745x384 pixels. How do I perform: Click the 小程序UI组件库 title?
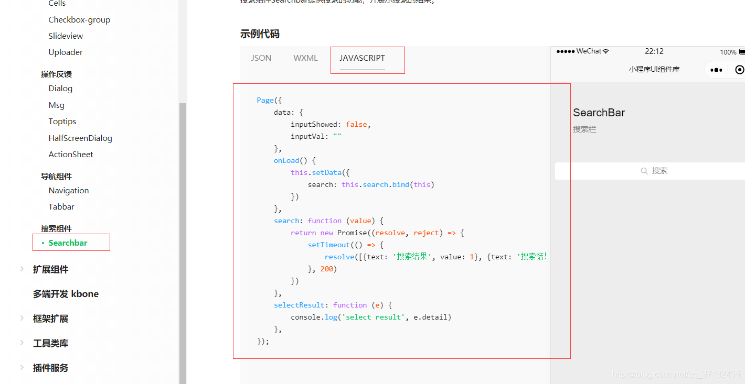[654, 69]
